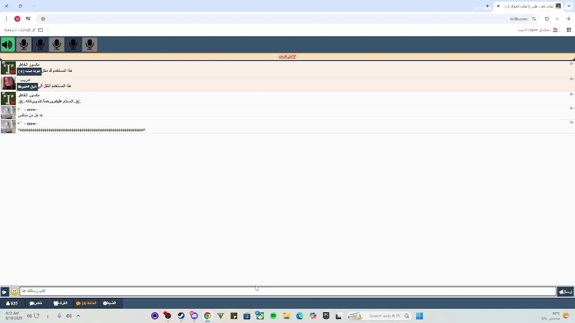Focus the message box اكتب رسالتك هنا
Screen dimensions: 575x323
288,291
